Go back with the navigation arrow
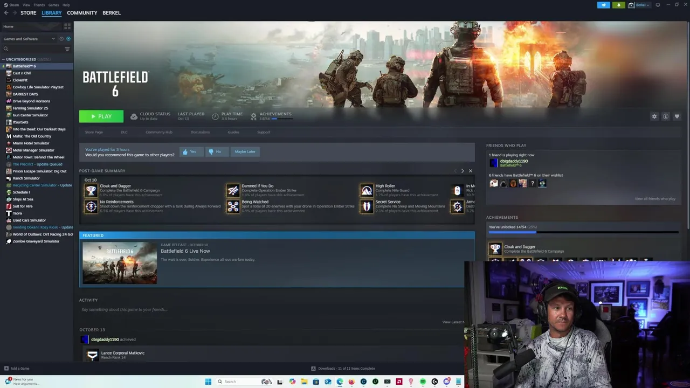 (x=6, y=13)
